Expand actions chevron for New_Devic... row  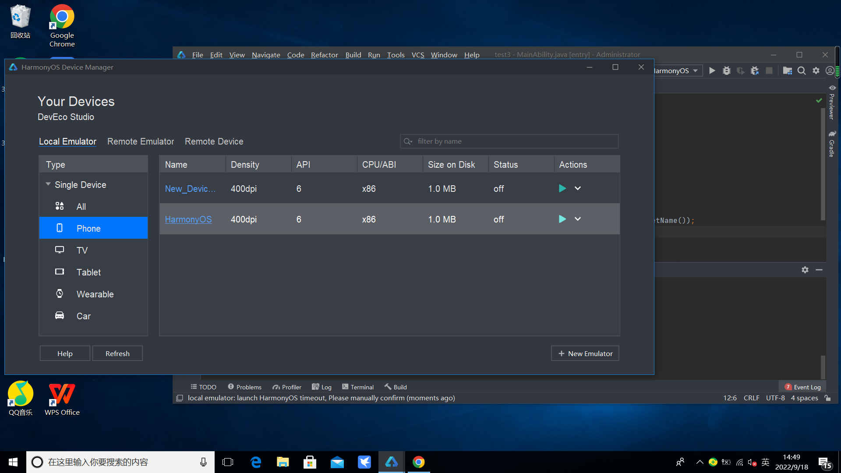(x=578, y=189)
